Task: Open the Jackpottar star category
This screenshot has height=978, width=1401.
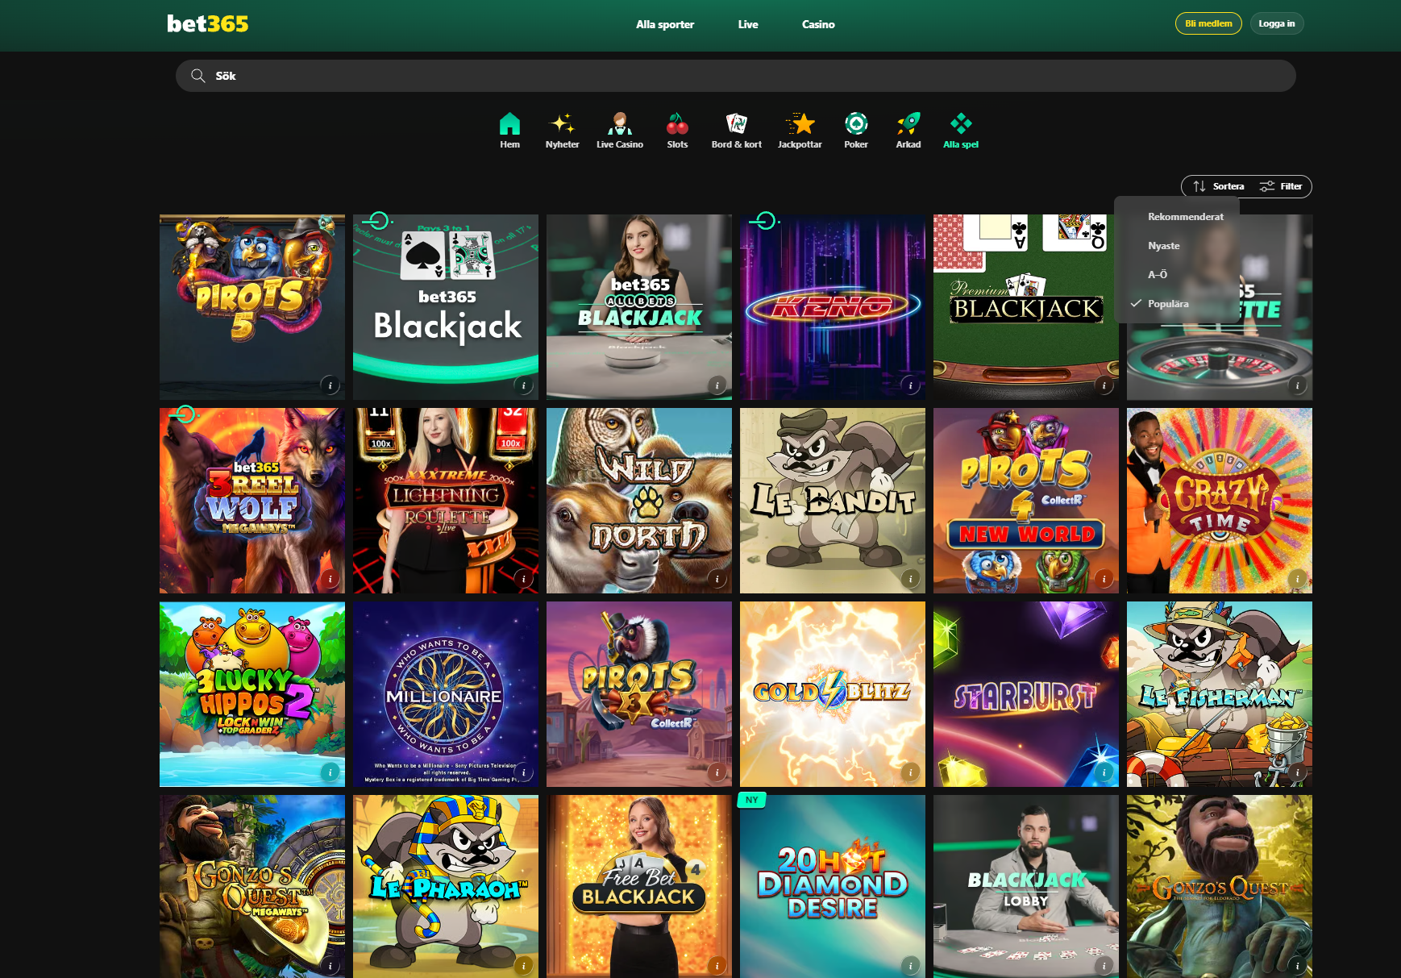Action: click(800, 131)
